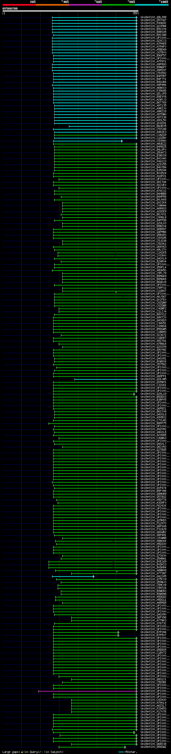Image resolution: width=171 pixels, height=754 pixels.
Task: Click the cyan ~100% identity legend segment
Action: pyautogui.click(x=152, y=5)
